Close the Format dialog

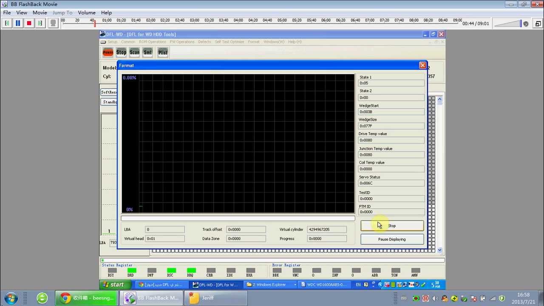click(422, 65)
